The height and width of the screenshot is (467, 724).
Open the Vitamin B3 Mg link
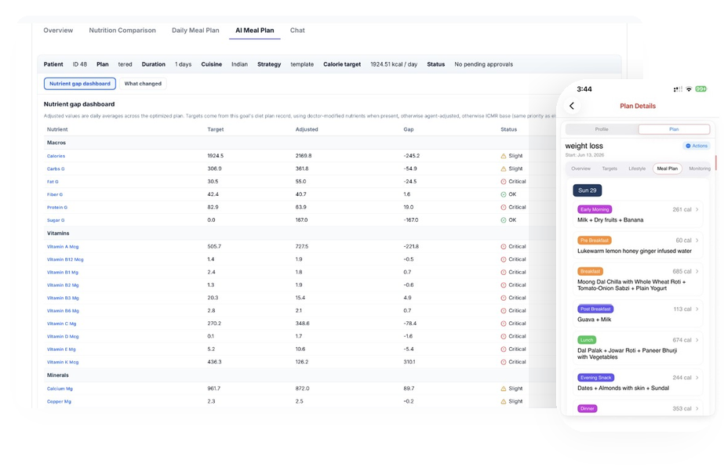click(63, 298)
